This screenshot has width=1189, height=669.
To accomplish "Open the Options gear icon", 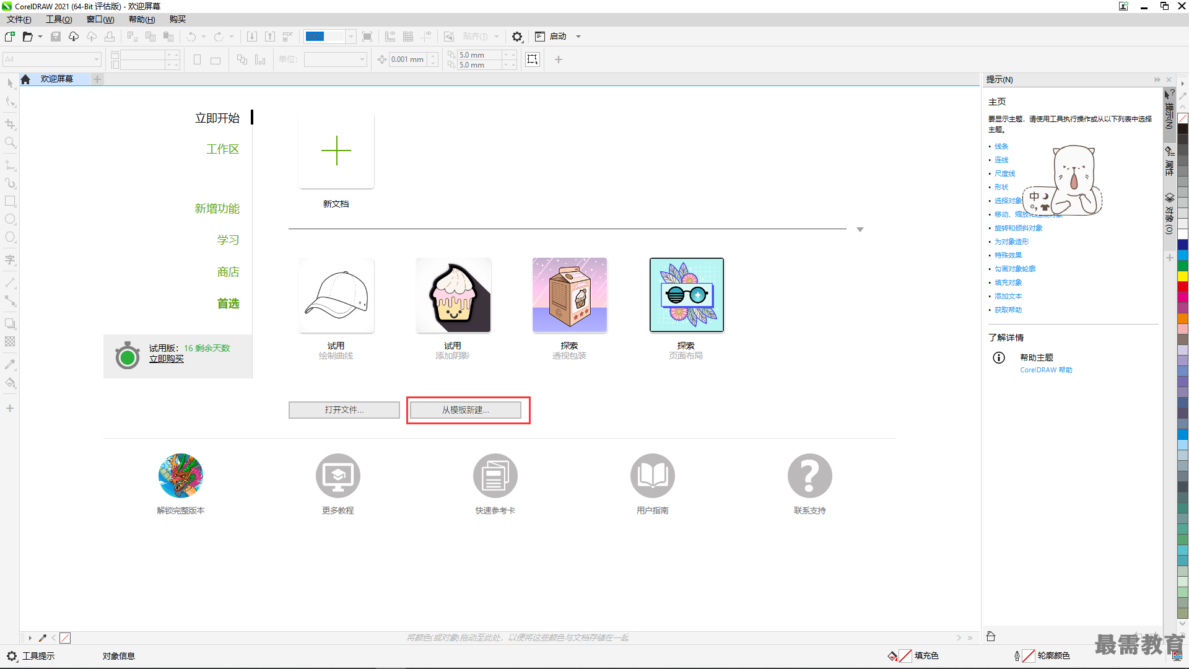I will tap(517, 37).
